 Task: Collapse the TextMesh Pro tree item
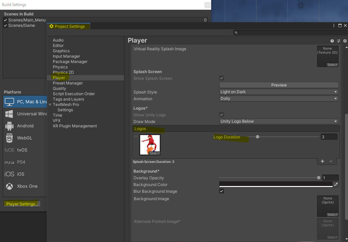50,105
